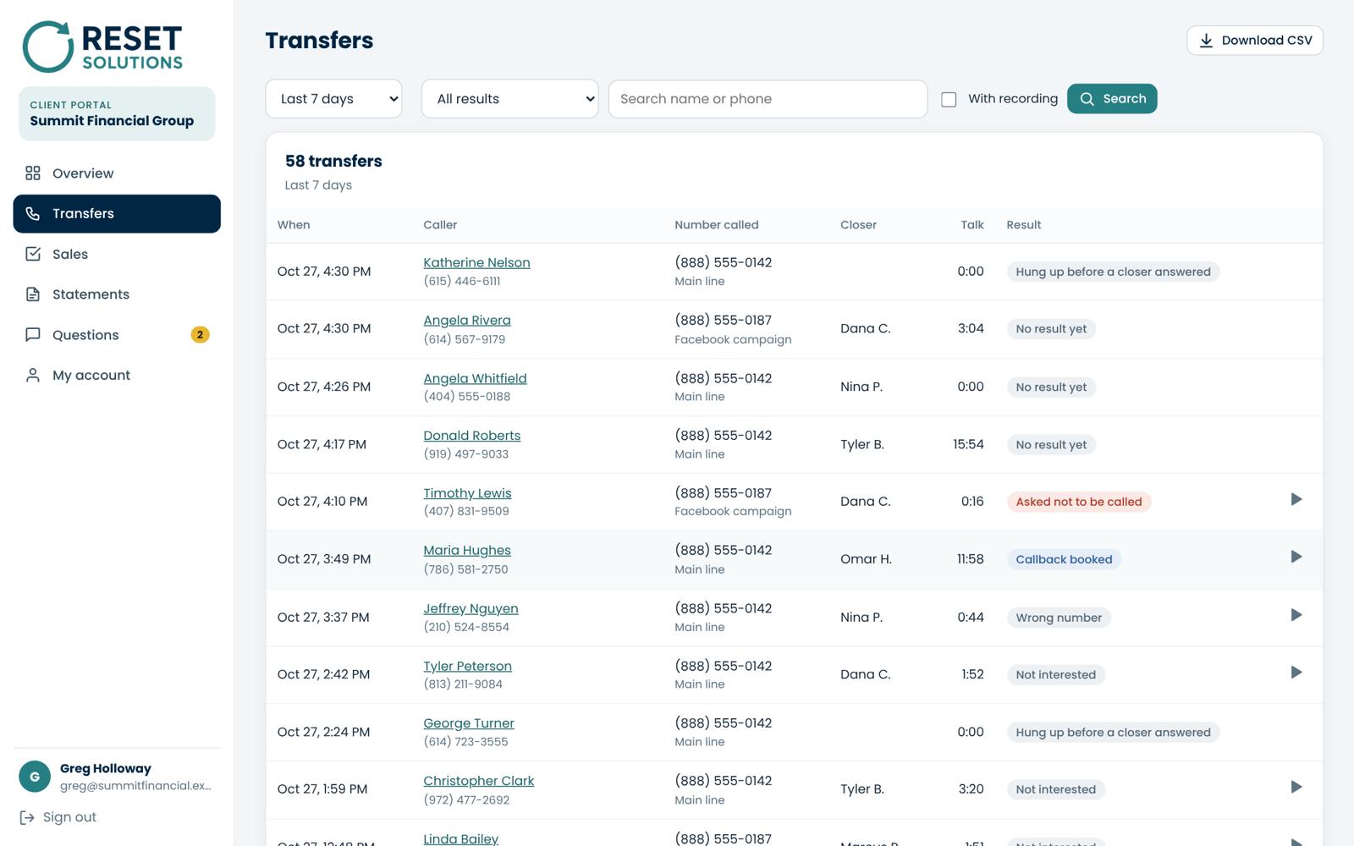1354x846 pixels.
Task: Expand the All results filter dropdown
Action: coord(509,99)
